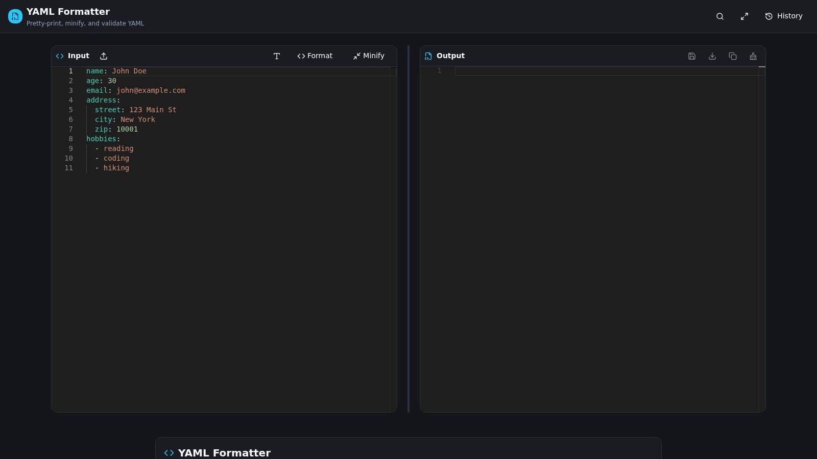Image resolution: width=817 pixels, height=459 pixels.
Task: Click the panel splitter between Input and Output
Action: [408, 229]
